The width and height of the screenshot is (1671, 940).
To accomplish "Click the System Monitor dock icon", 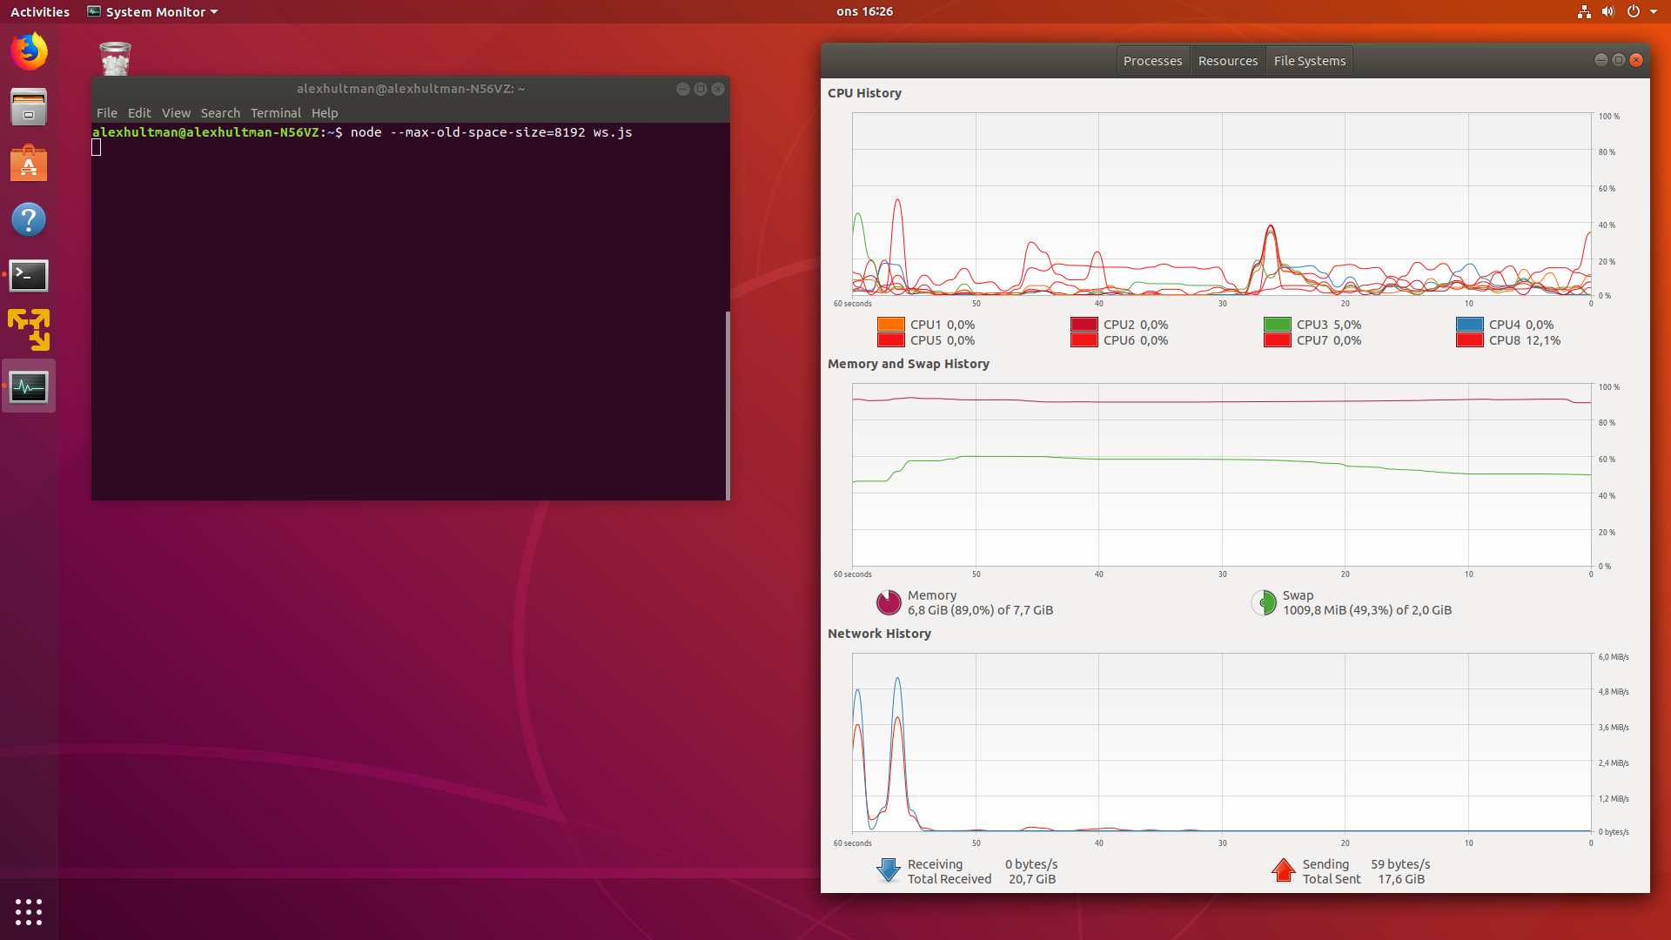I will [x=29, y=386].
